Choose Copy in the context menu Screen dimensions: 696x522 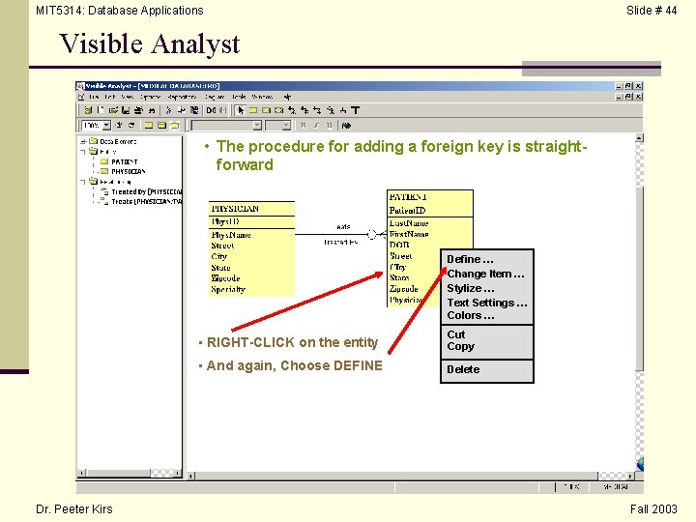[x=461, y=346]
